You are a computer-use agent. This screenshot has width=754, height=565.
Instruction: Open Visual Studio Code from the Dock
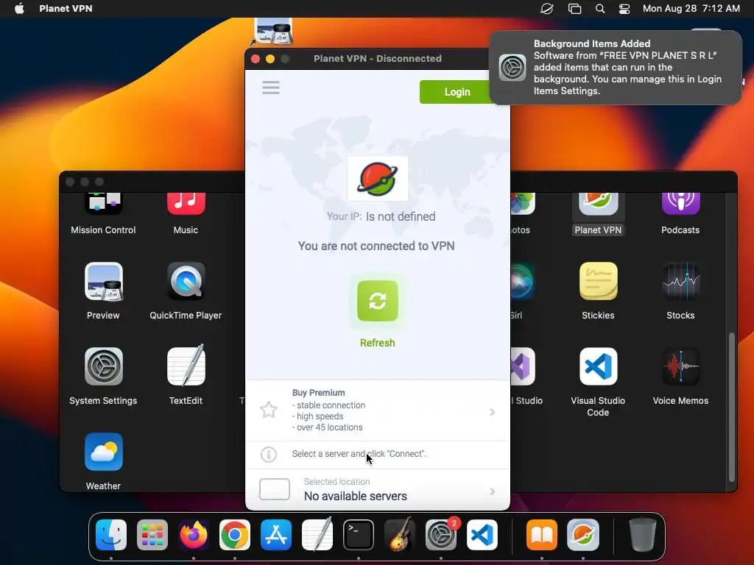point(482,535)
